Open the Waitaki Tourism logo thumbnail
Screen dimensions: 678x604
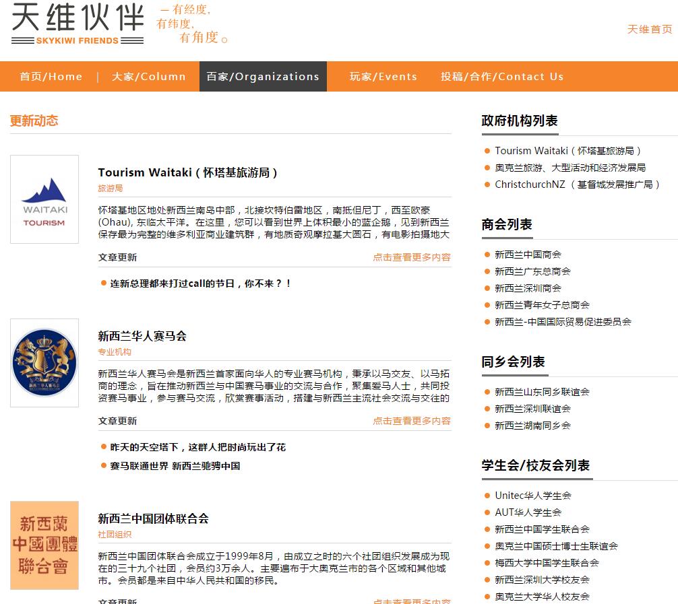click(x=44, y=199)
